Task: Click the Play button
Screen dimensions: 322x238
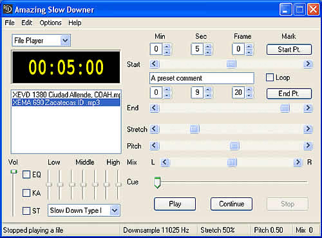Action: pyautogui.click(x=175, y=204)
